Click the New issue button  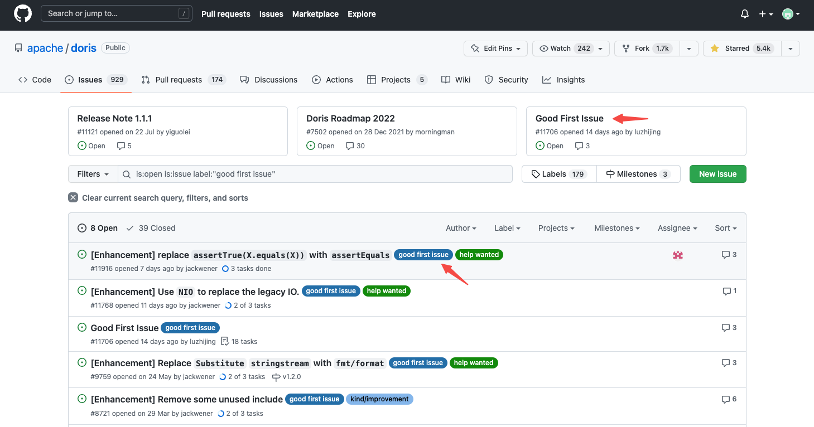[x=717, y=174]
